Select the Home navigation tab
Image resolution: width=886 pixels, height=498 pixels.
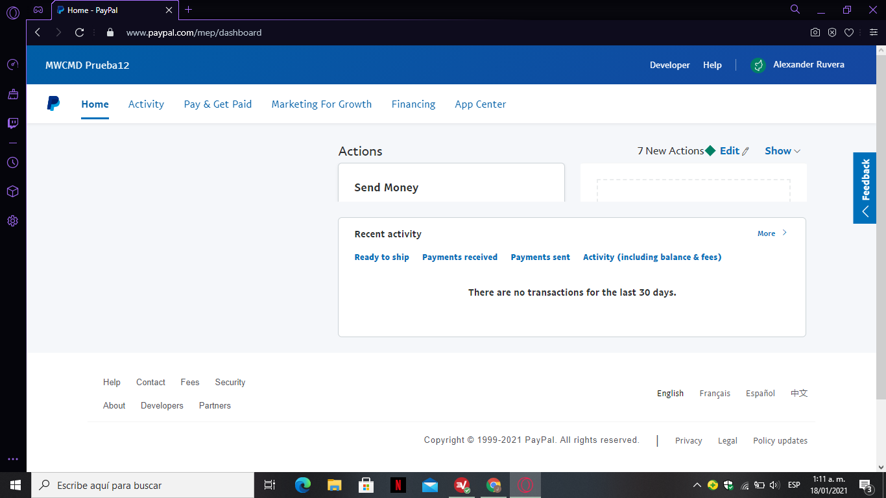[95, 104]
